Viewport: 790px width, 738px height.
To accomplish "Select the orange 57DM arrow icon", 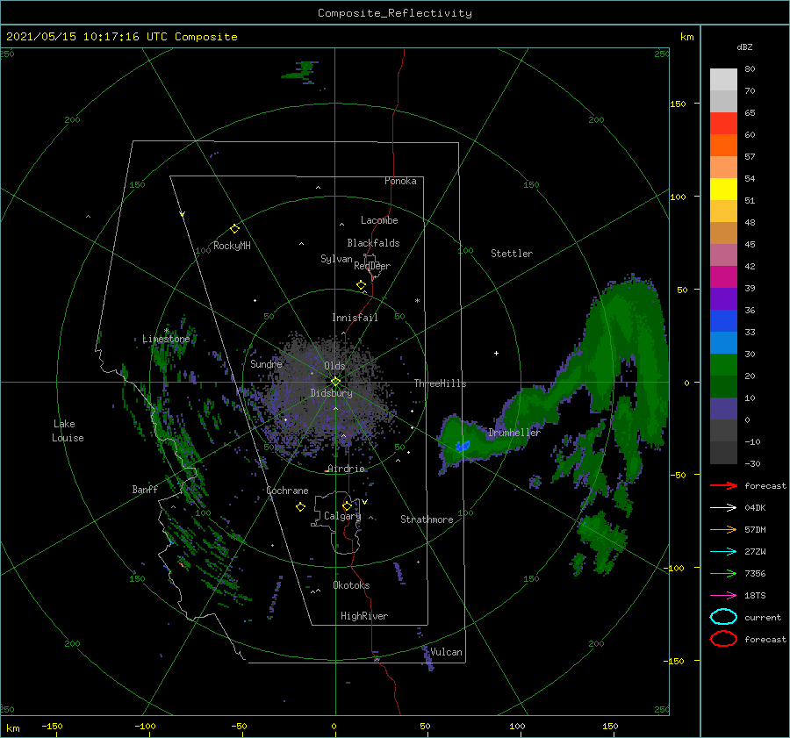I will click(723, 529).
